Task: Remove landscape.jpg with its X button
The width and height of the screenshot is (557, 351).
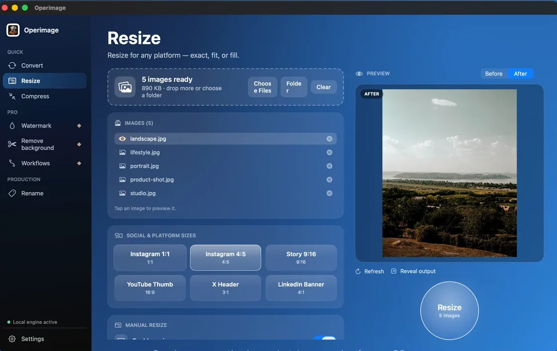Action: 329,139
